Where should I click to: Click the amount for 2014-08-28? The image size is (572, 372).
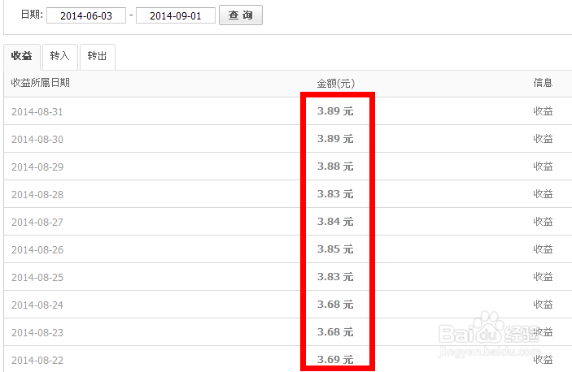(335, 194)
